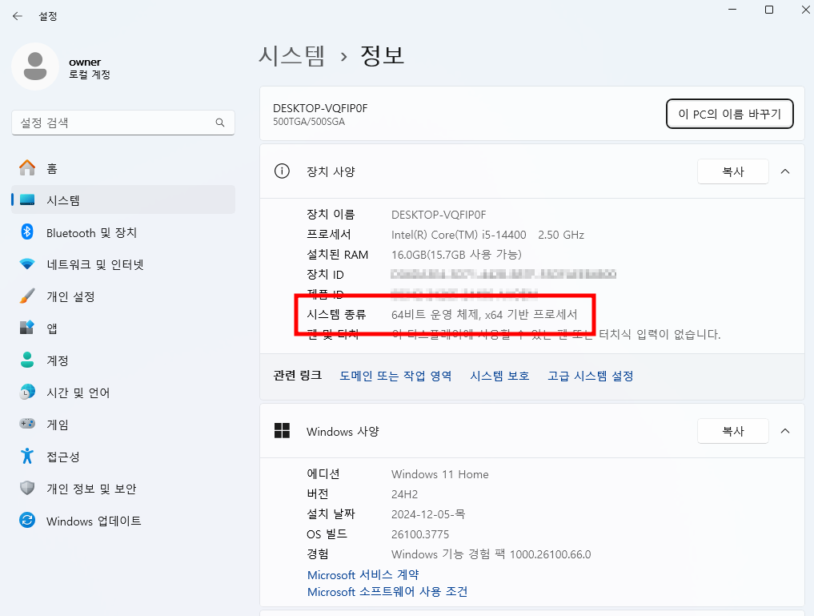Click 이 PC의 이름 바꾸기 button

(729, 114)
